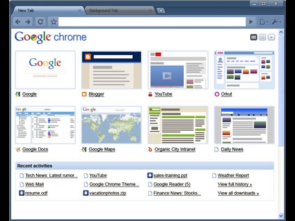Click the Daily News link
The width and height of the screenshot is (295, 221).
click(232, 149)
